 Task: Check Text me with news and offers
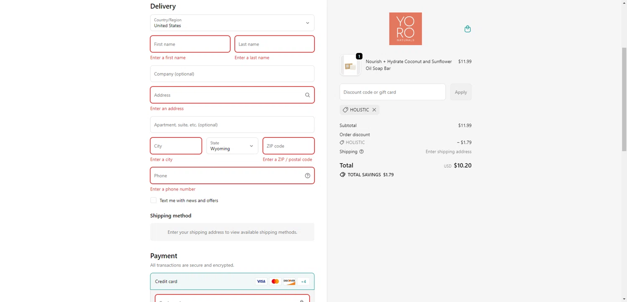153,200
